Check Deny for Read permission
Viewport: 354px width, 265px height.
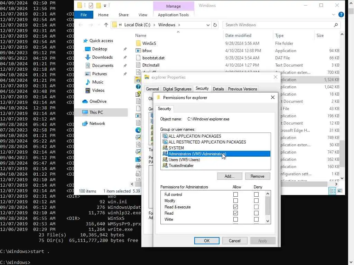pos(256,213)
